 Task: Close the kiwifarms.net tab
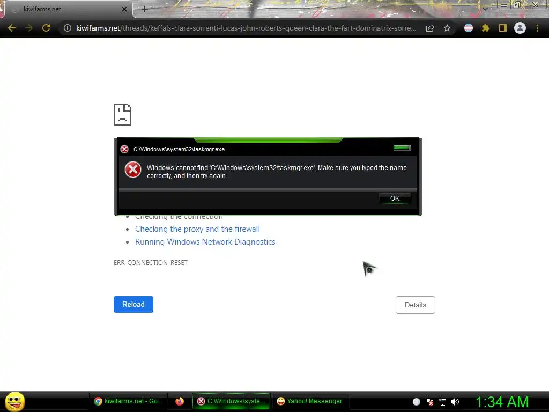tap(124, 9)
